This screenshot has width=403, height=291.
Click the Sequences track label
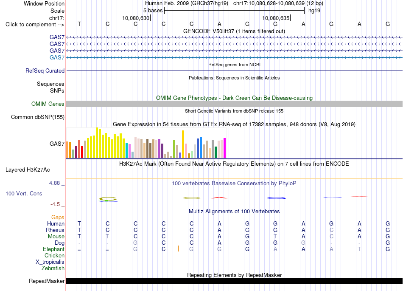click(50, 84)
